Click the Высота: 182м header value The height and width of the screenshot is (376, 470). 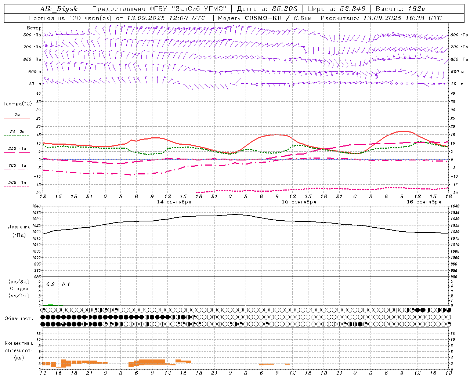(x=401, y=9)
